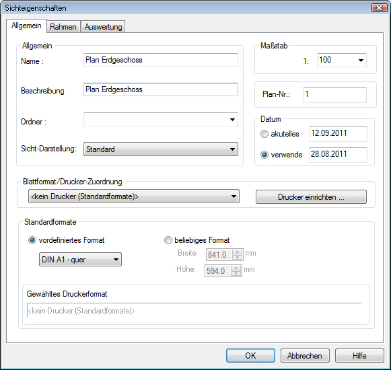Select the Allgemein tab
This screenshot has height=370, width=391.
point(26,26)
